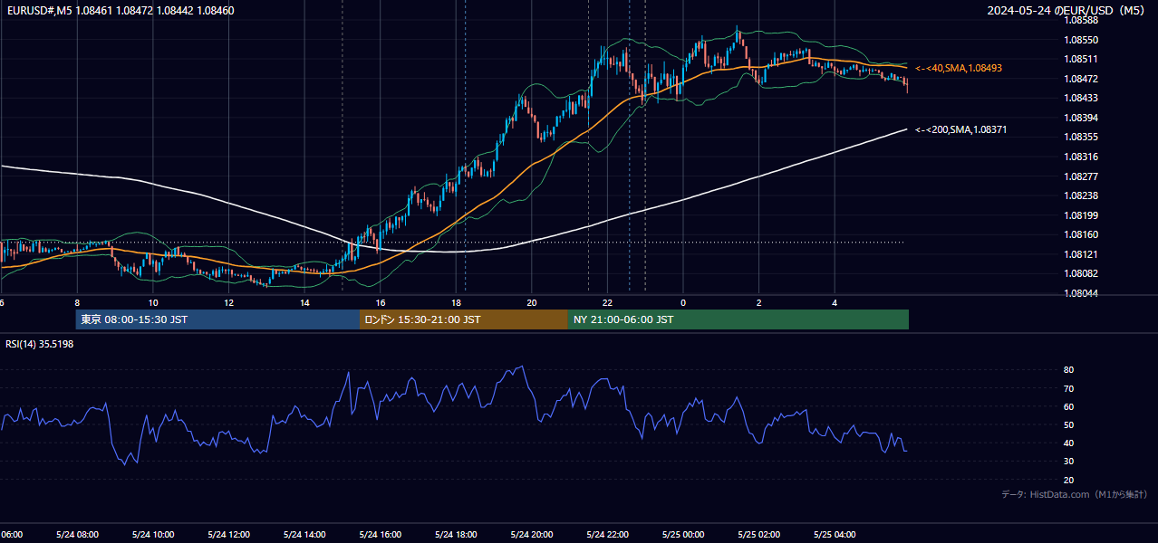Click the London session bar ロンドン 15:30-21:00 JST

point(464,319)
